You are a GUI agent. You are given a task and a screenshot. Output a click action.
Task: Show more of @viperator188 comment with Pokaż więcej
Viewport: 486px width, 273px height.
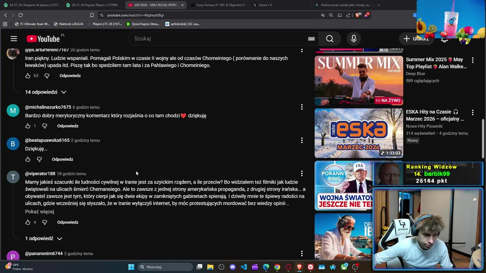tap(39, 212)
